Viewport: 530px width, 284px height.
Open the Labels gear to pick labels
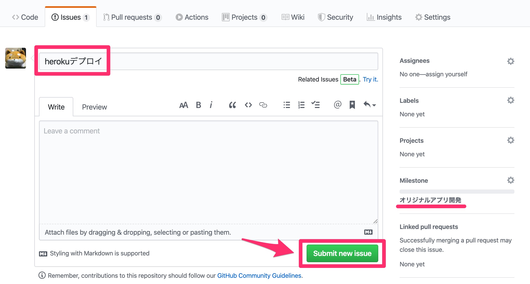(x=511, y=100)
